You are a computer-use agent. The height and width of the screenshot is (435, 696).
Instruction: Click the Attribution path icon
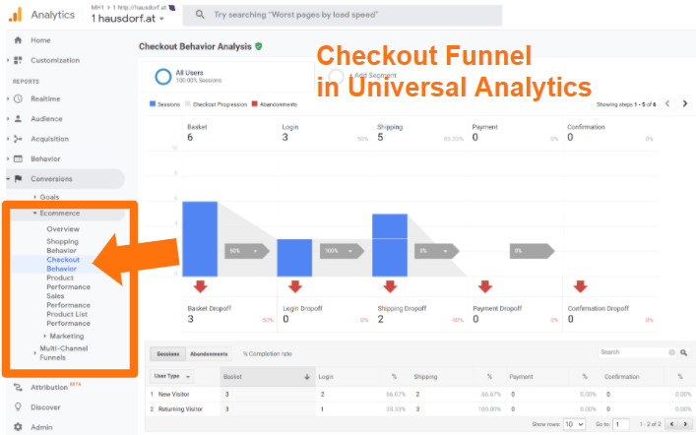pyautogui.click(x=18, y=387)
